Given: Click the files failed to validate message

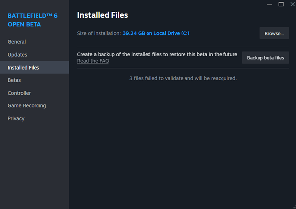Looking at the screenshot, I should (183, 78).
